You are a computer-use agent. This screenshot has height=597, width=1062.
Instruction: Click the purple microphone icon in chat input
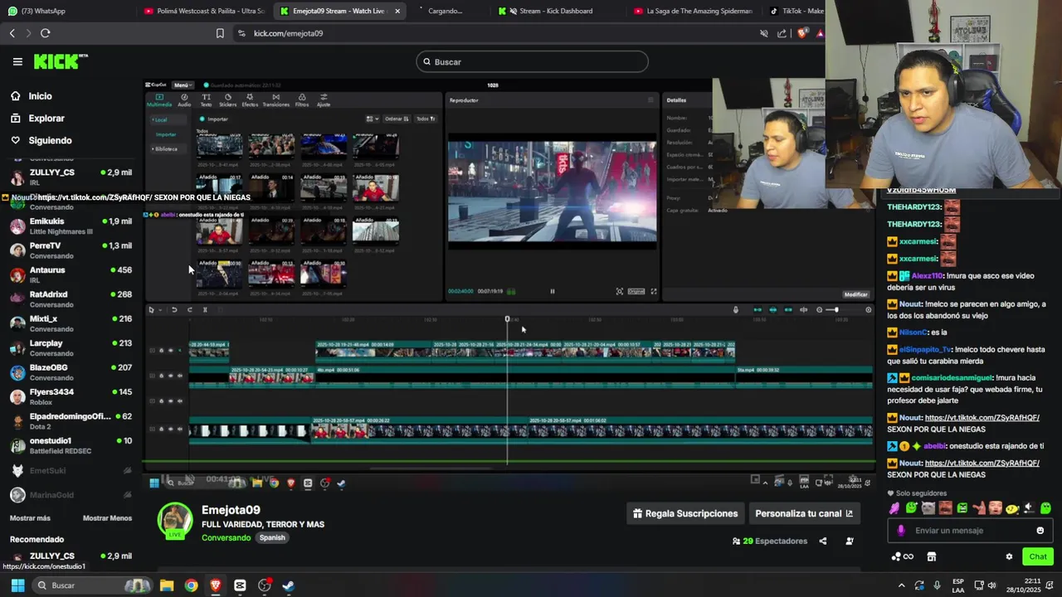901,531
